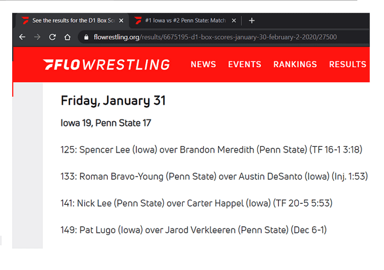Go to the browser home page
The height and width of the screenshot is (270, 384).
[x=67, y=37]
